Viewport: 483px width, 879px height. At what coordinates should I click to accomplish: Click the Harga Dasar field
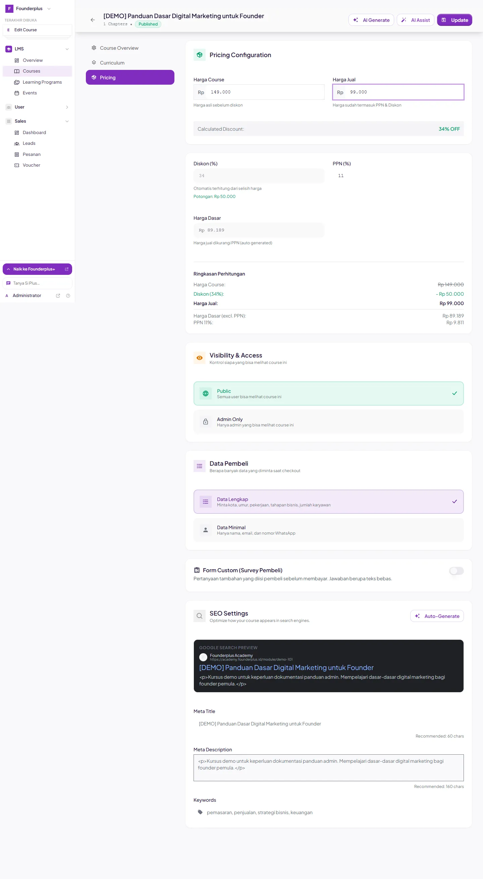click(x=259, y=230)
